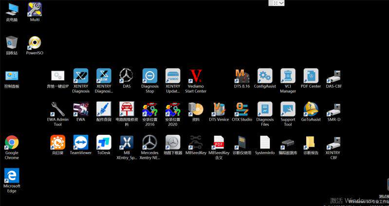
Task: Open the Mercedes Xentry NE shortcut
Action: (150, 142)
